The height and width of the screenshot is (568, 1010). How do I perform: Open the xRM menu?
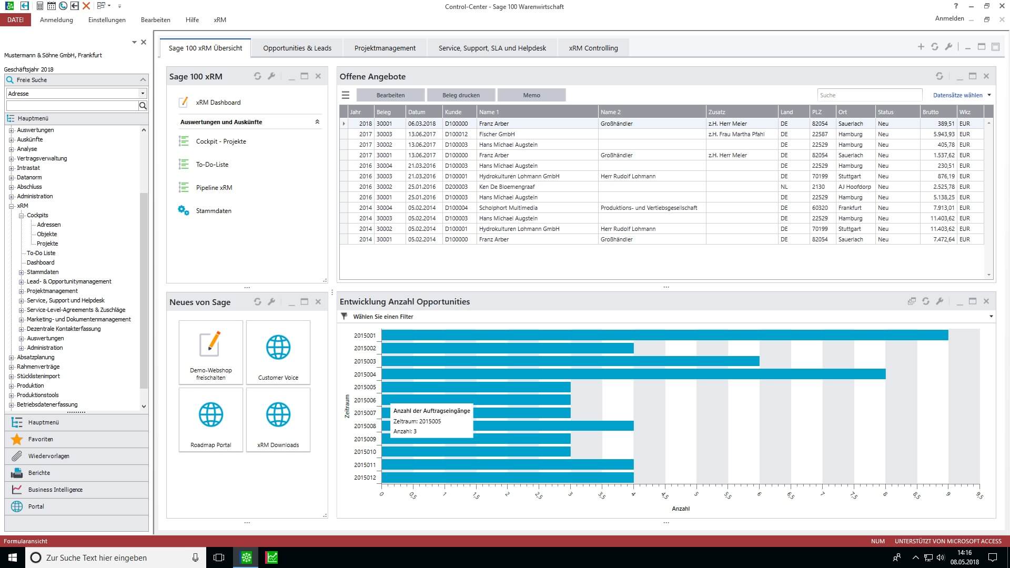click(x=220, y=20)
